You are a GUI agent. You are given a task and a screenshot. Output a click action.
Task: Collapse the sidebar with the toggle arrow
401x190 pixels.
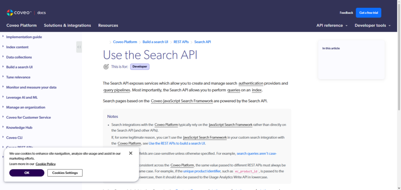[x=79, y=47]
